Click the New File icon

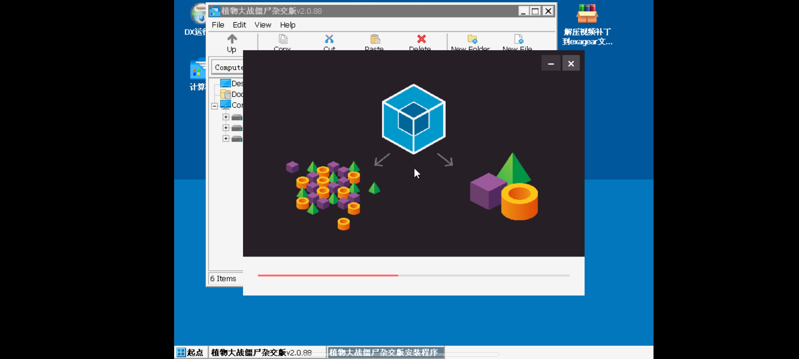(x=519, y=39)
